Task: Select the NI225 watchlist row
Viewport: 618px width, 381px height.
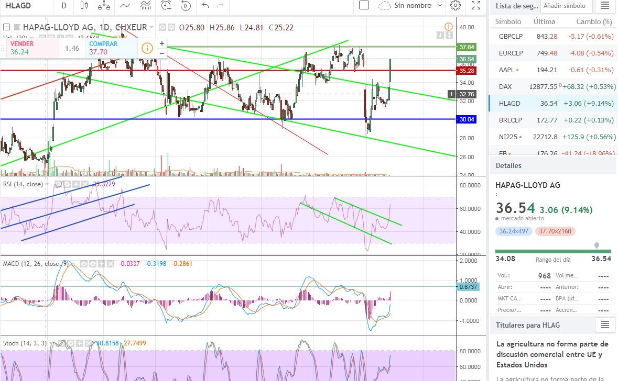Action: [553, 137]
